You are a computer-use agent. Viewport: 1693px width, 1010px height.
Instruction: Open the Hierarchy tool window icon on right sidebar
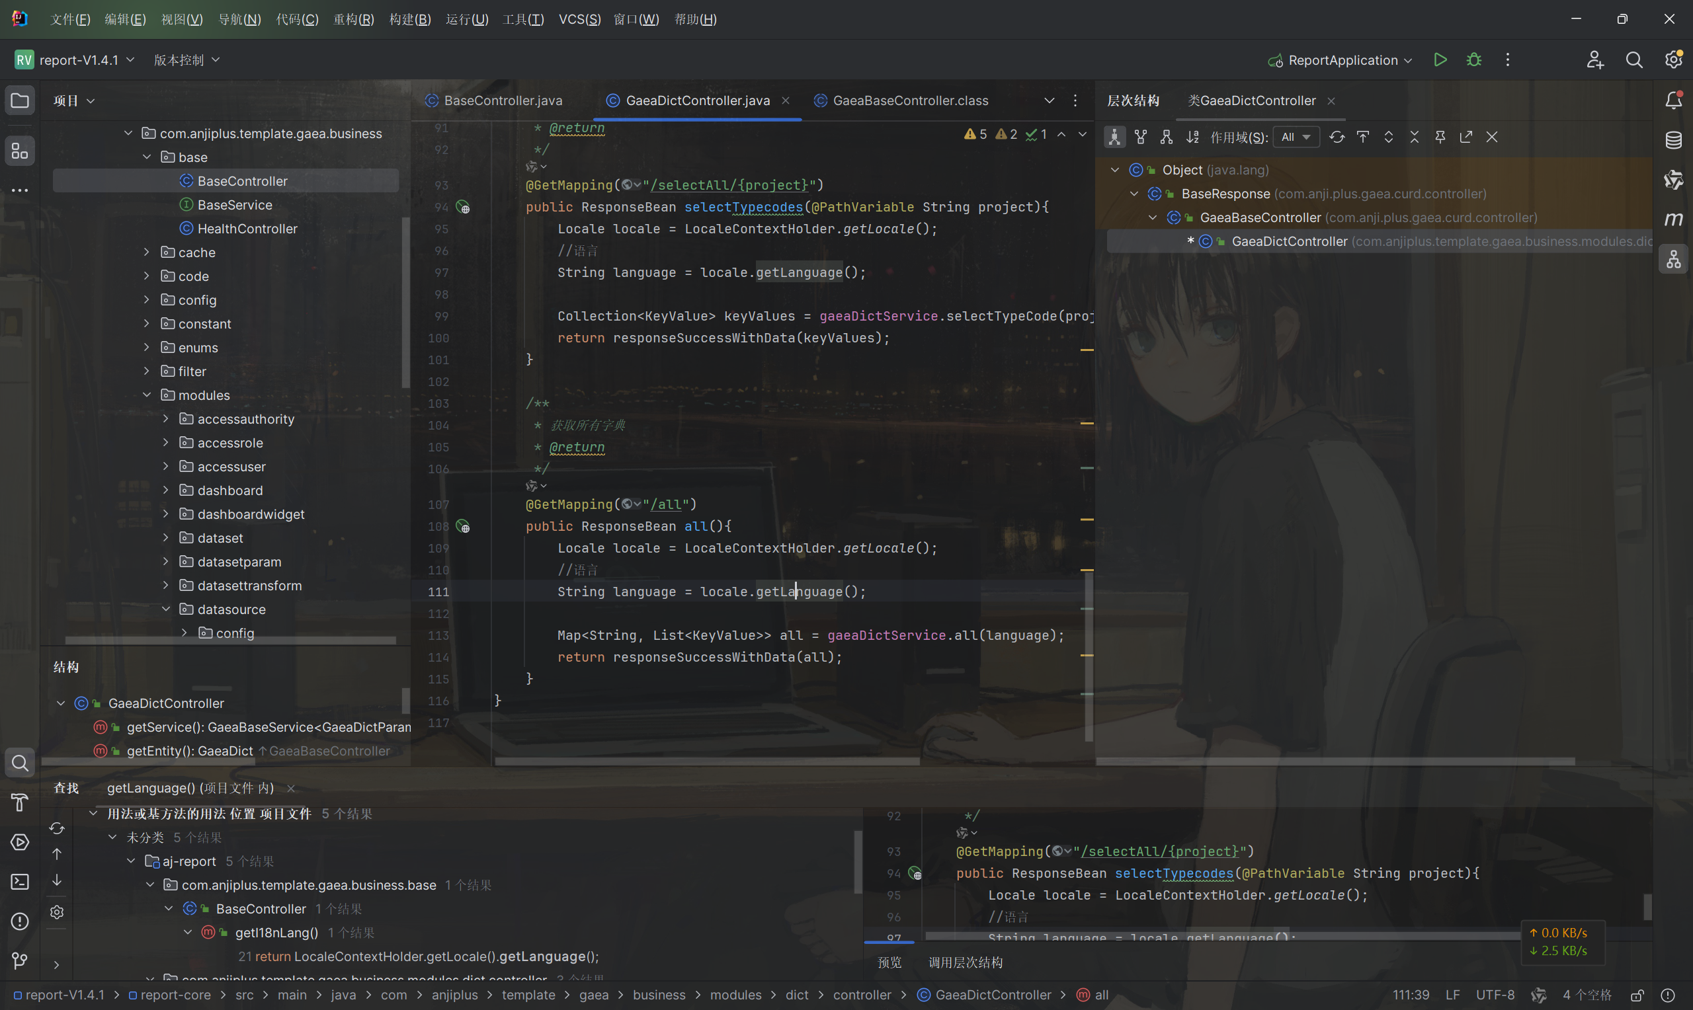tap(1673, 258)
